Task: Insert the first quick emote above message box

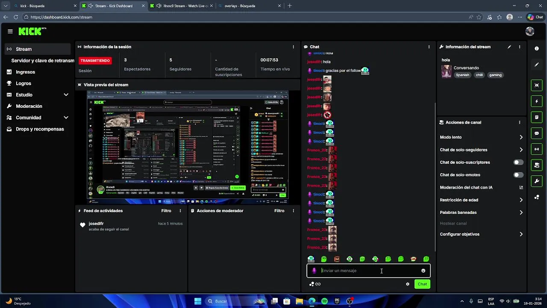Action: [x=311, y=259]
